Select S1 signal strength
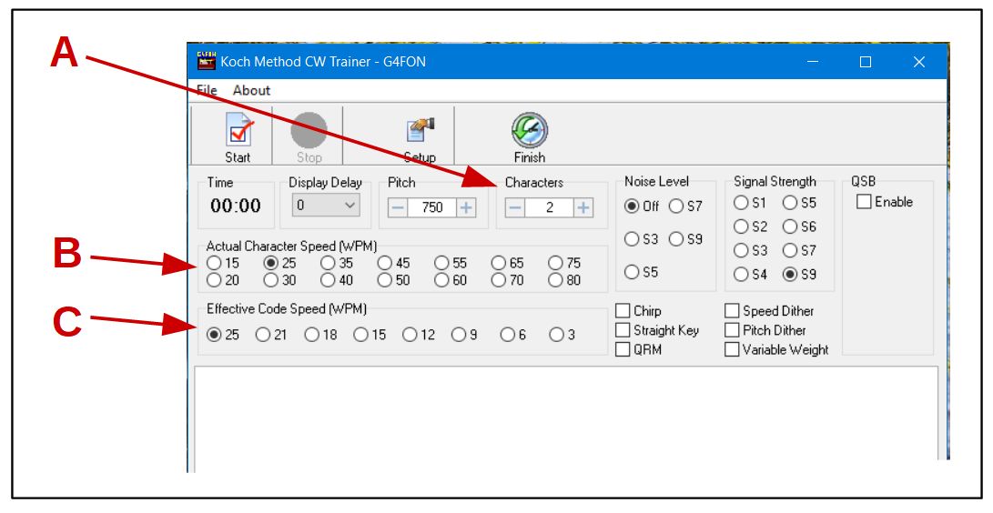The width and height of the screenshot is (993, 513). (x=741, y=203)
